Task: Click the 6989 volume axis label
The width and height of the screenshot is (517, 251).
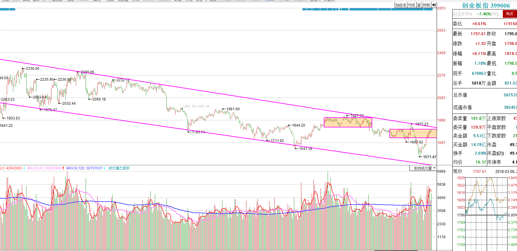Action: (x=441, y=171)
